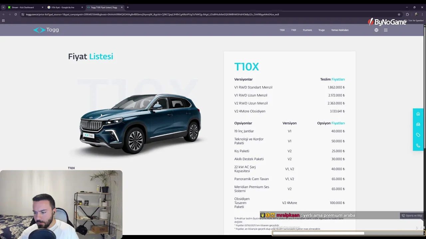Click the price tag icon in side panel
Screen dimensions: 426x239
[x=418, y=135]
